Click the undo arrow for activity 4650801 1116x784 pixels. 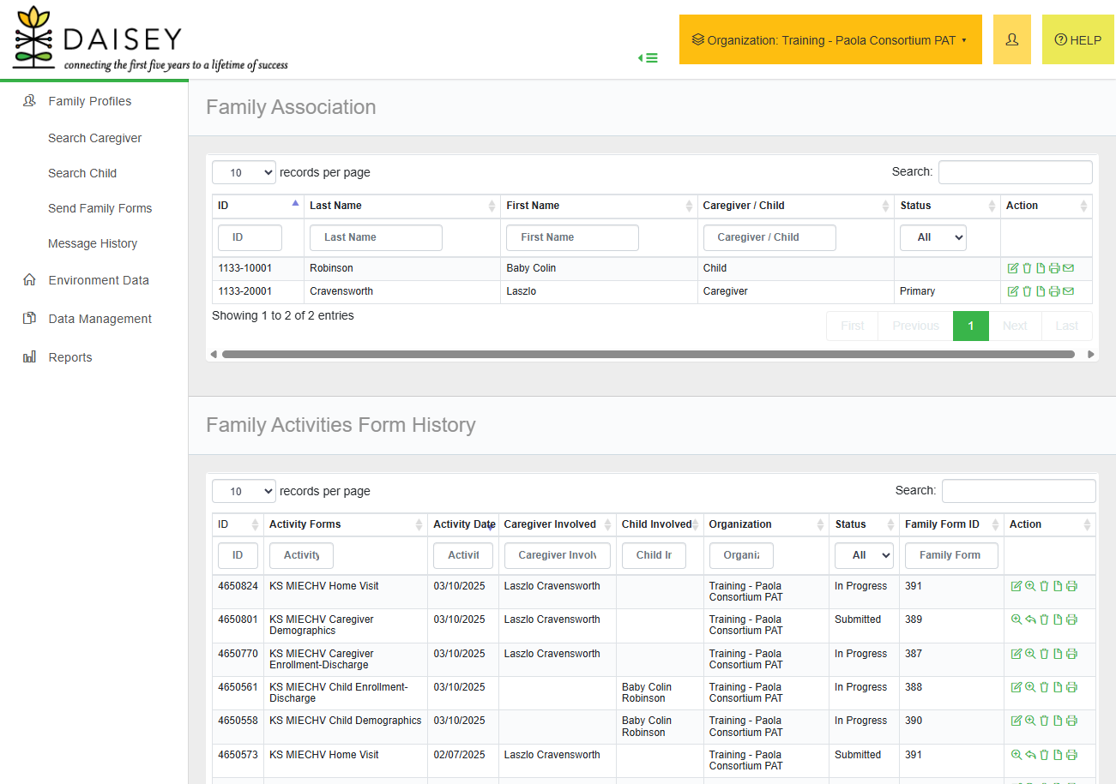tap(1030, 619)
